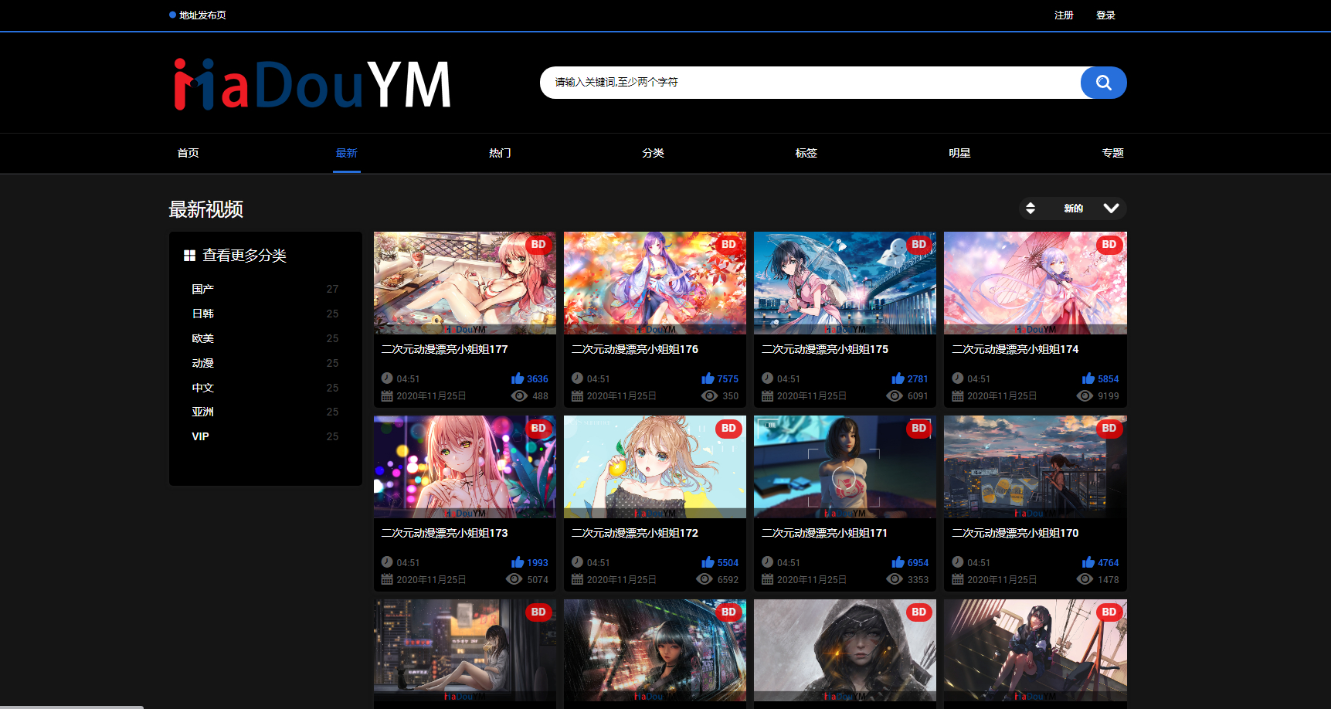1331x709 pixels.
Task: Click the blue dot icon beside 地址发布页
Action: click(x=171, y=14)
